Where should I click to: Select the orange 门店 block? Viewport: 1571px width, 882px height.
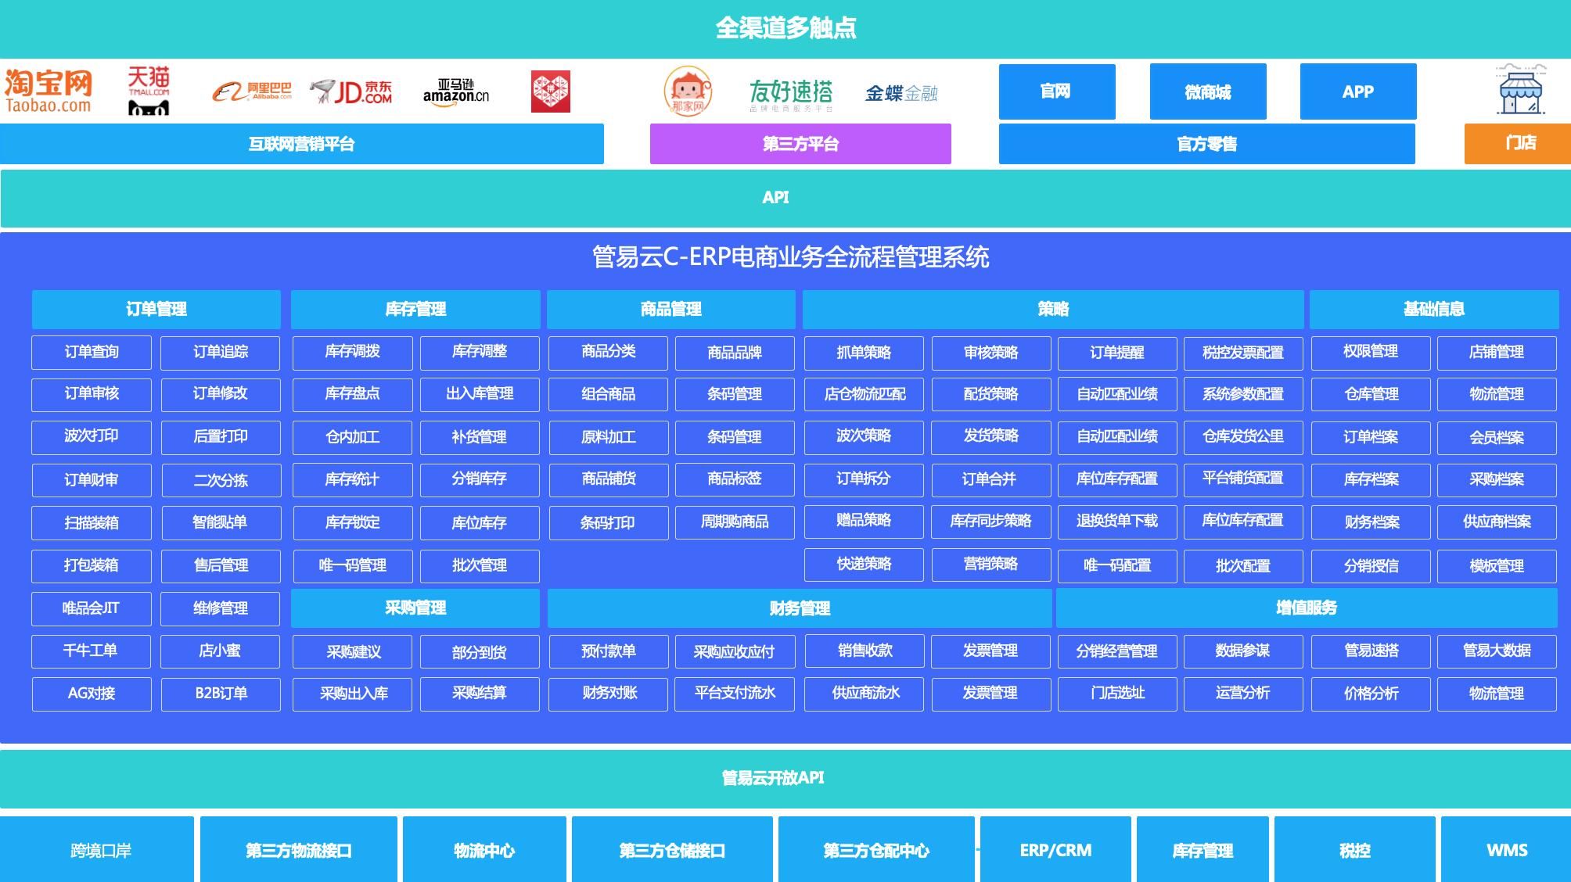(x=1518, y=143)
